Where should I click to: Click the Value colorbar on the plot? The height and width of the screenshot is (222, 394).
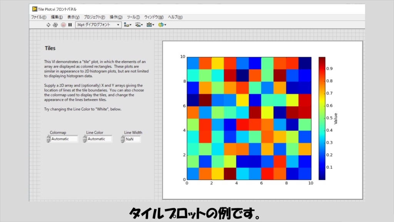(x=322, y=119)
